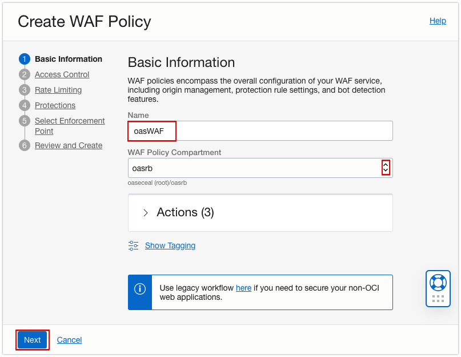Click the step 1 Basic Information circle
The width and height of the screenshot is (461, 357).
24,59
